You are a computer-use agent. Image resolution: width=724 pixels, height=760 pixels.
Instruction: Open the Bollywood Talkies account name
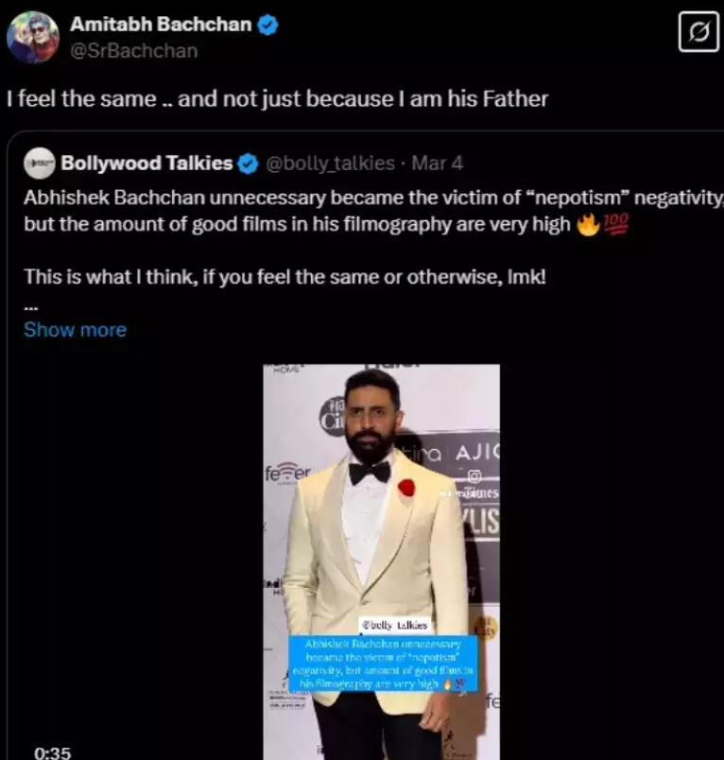[x=147, y=164]
